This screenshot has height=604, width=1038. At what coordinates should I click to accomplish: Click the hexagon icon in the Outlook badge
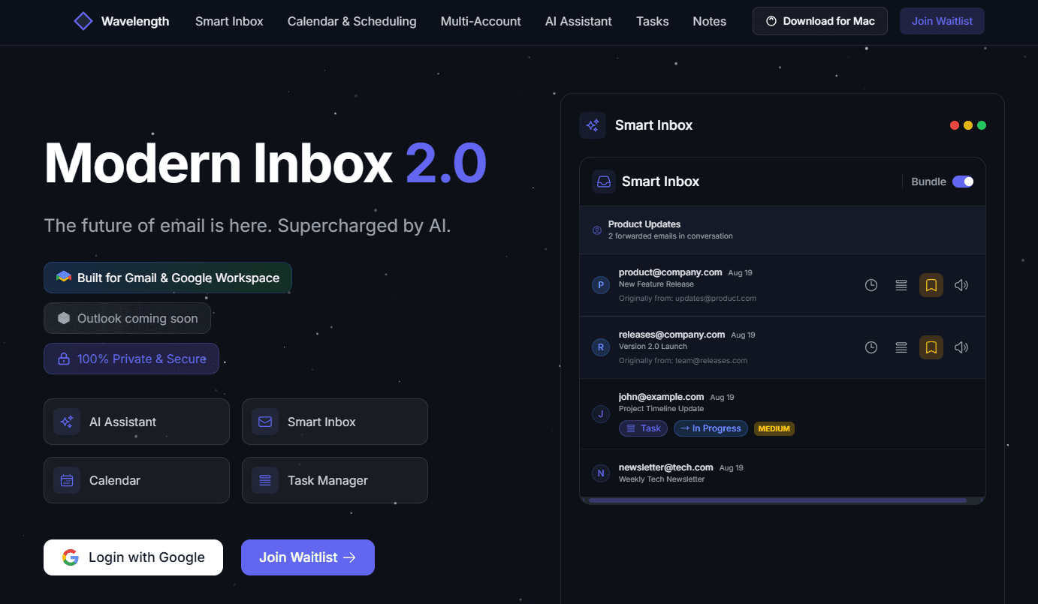64,318
